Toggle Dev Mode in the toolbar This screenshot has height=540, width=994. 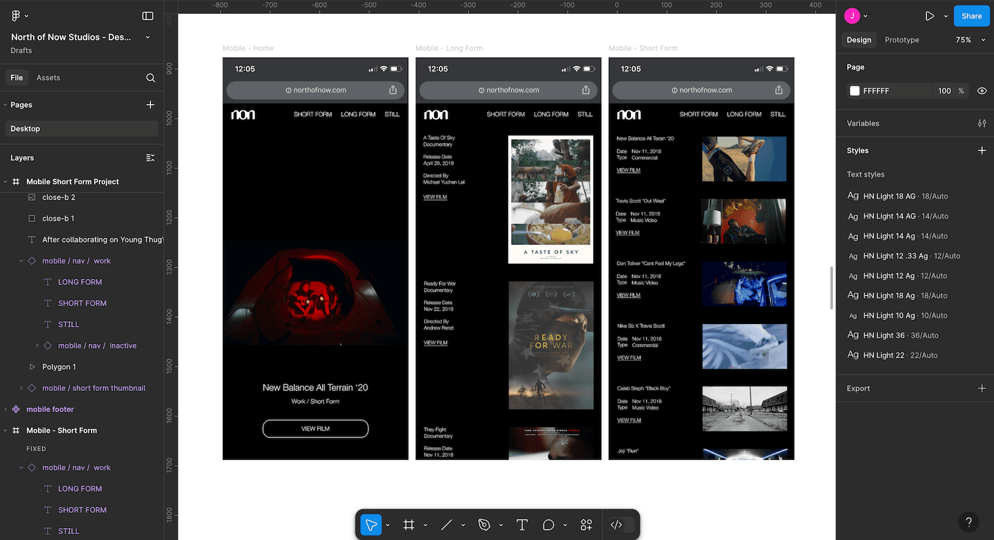pos(618,525)
